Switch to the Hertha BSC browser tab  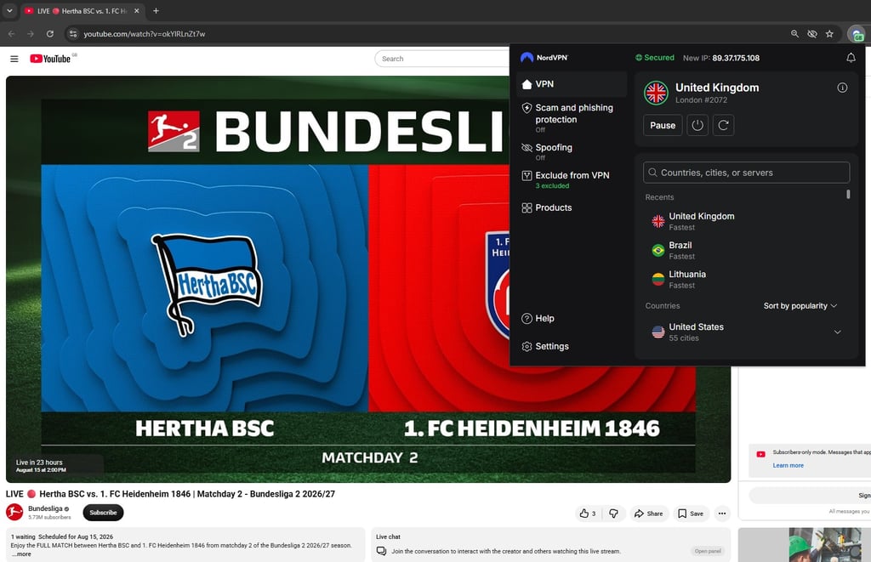[x=83, y=10]
